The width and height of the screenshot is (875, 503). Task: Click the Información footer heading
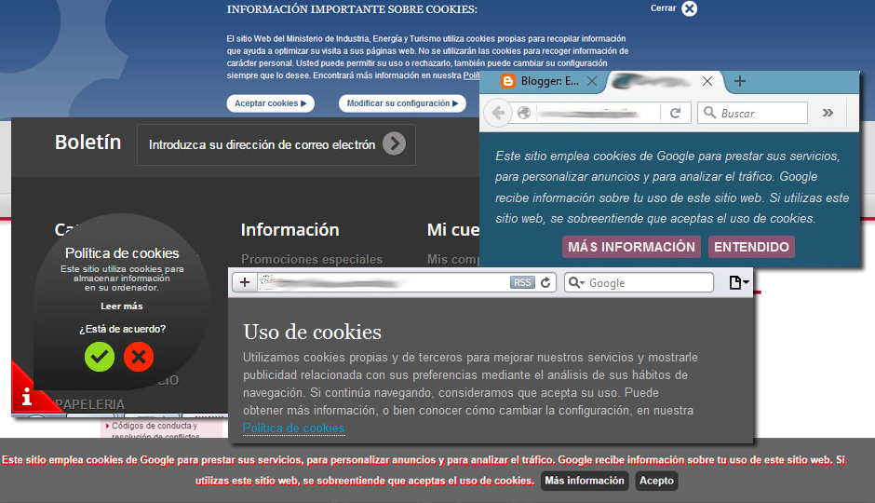[289, 229]
